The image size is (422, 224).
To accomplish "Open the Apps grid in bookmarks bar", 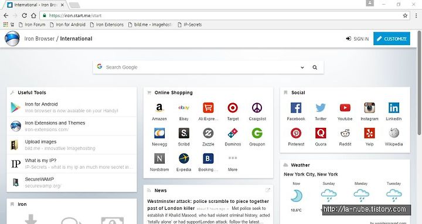I will (x=6, y=25).
